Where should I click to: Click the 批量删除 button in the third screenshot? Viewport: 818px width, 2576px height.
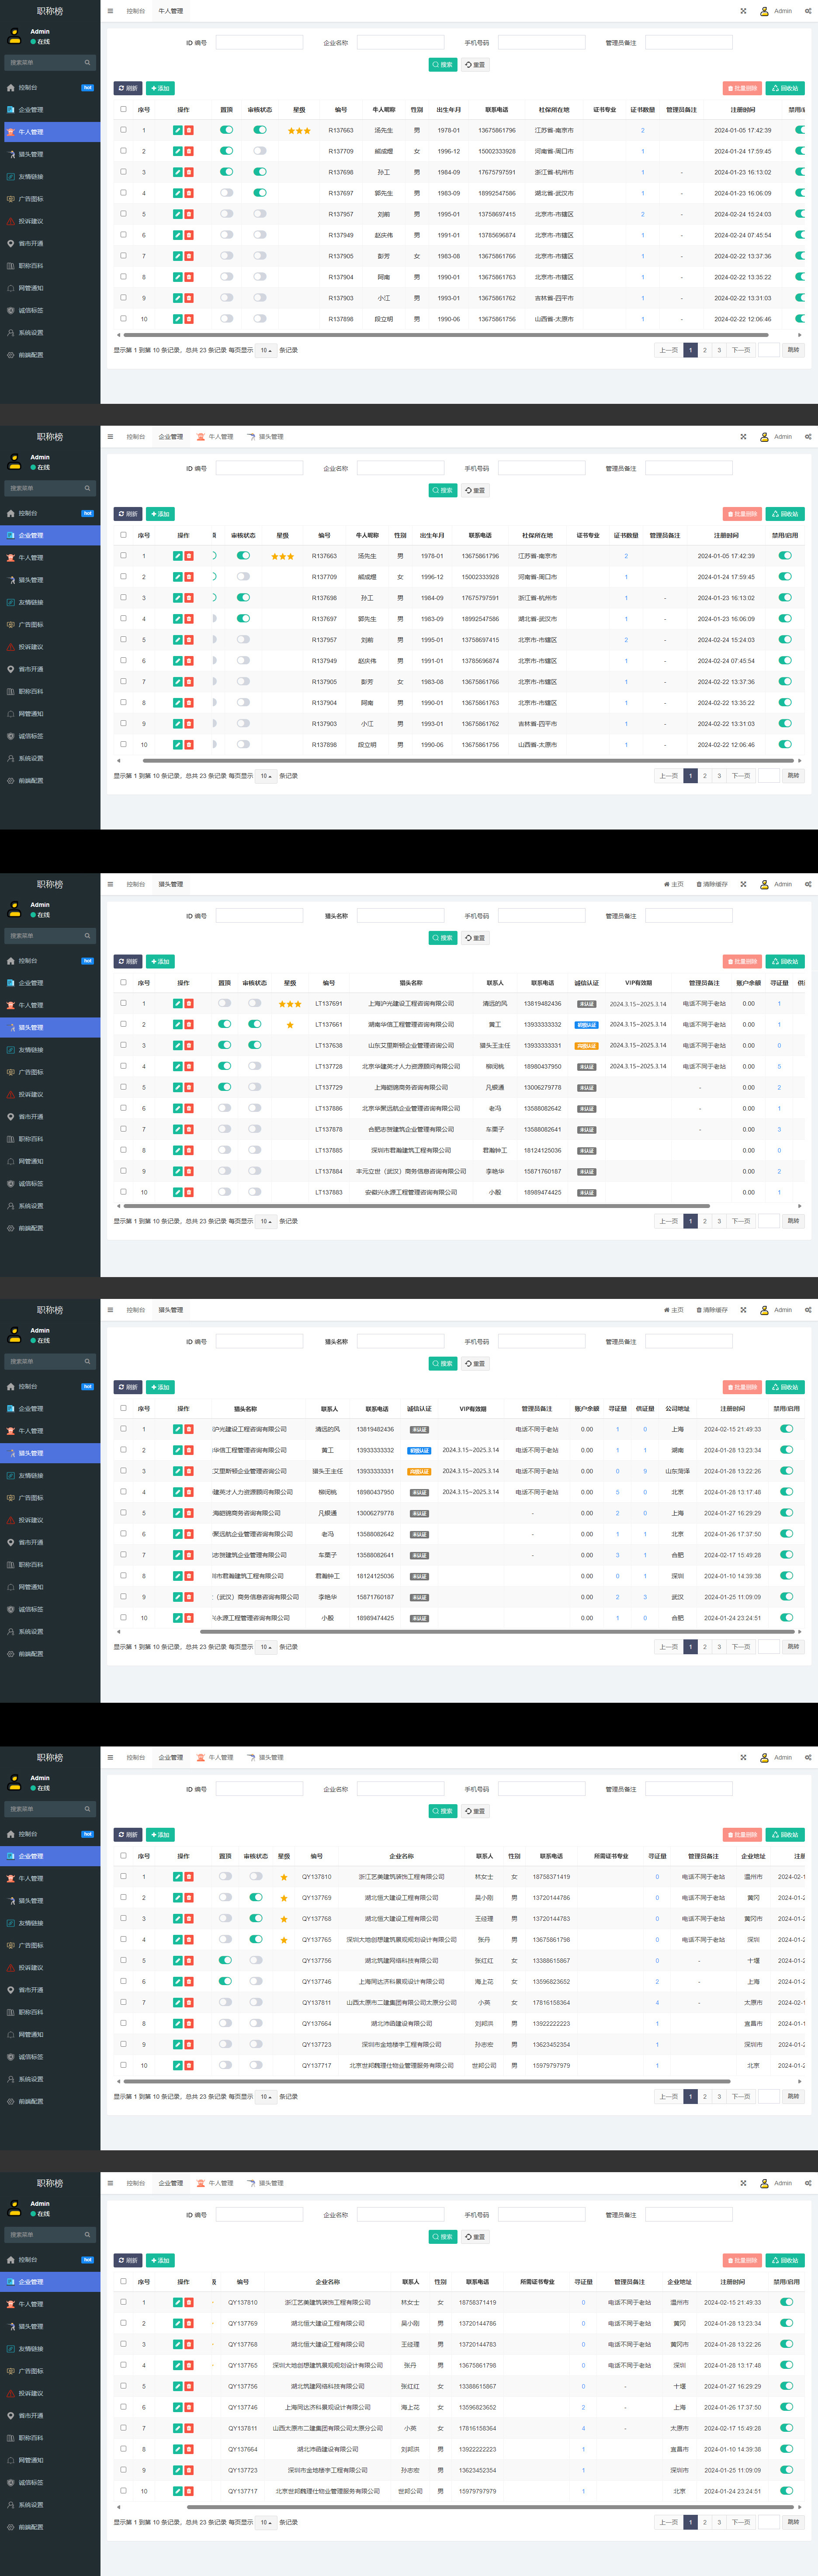point(742,961)
